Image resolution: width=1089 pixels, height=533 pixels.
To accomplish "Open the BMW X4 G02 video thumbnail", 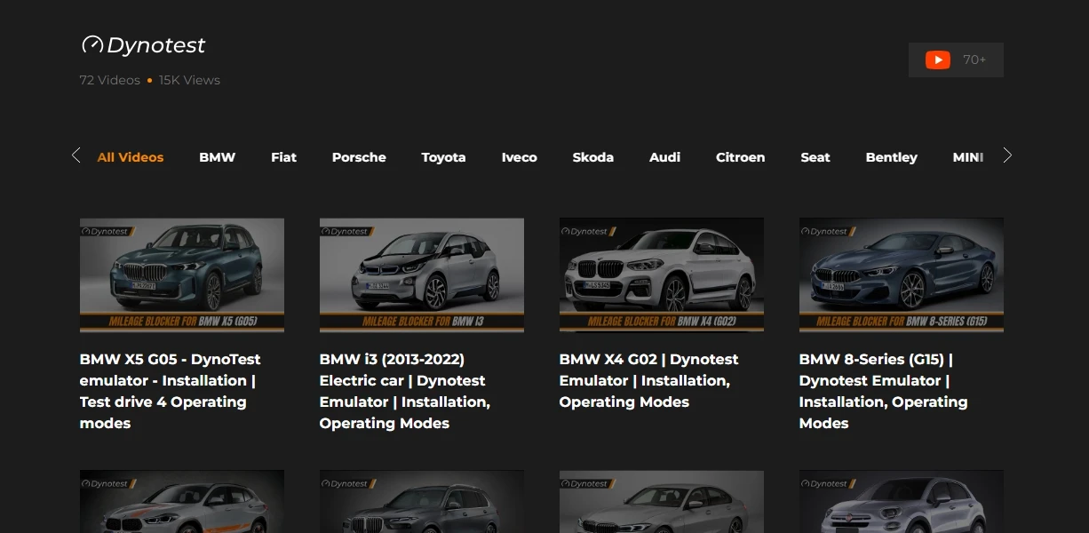I will (662, 275).
